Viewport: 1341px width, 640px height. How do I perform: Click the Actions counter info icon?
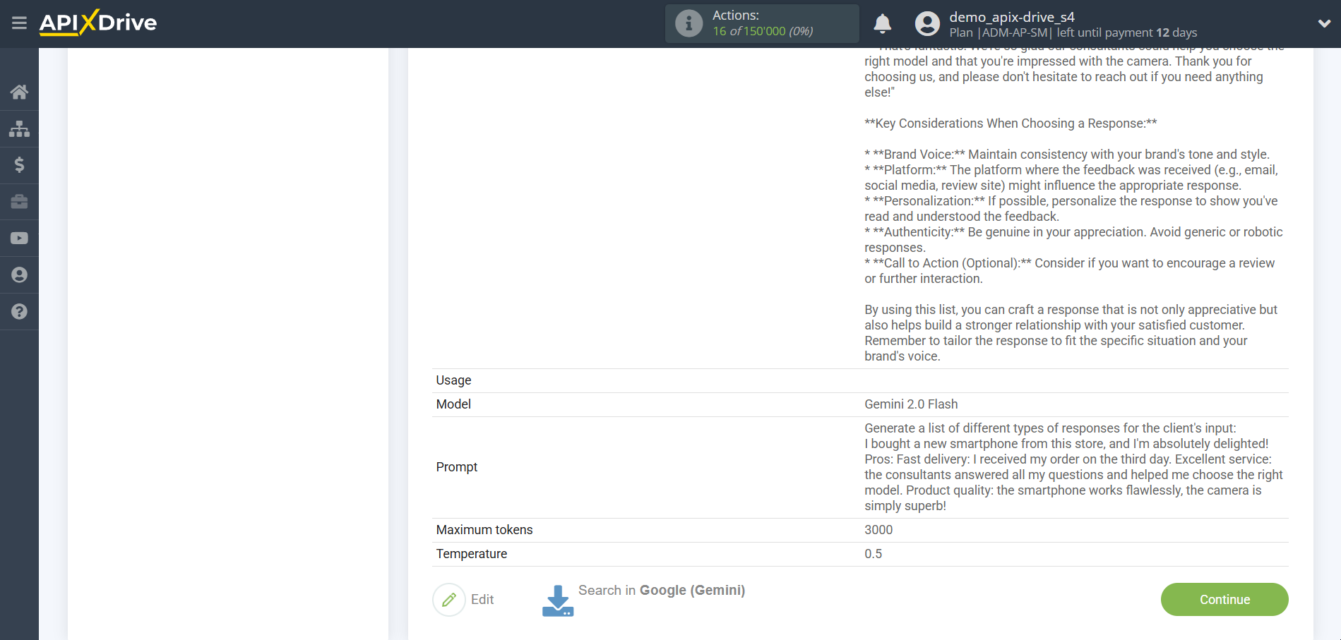688,23
